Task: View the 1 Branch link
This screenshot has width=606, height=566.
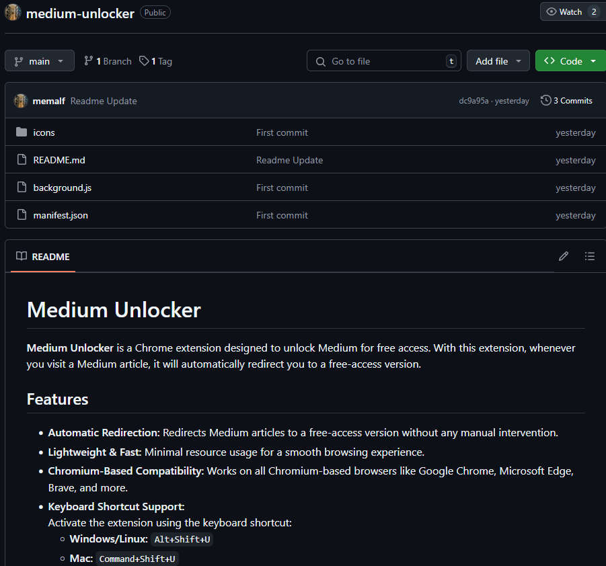Action: [x=108, y=61]
